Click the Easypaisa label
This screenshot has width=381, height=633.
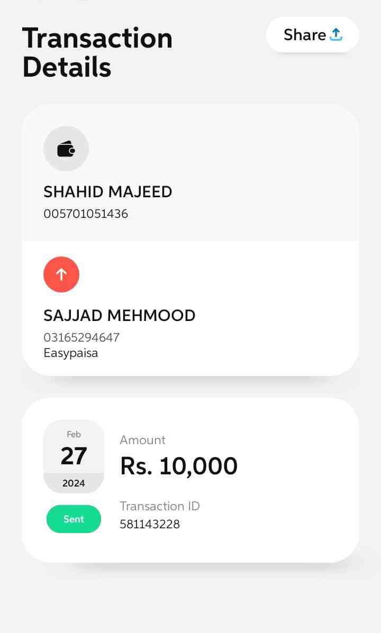pyautogui.click(x=71, y=353)
